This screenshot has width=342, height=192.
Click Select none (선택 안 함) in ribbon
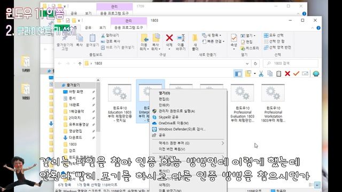click(x=274, y=41)
